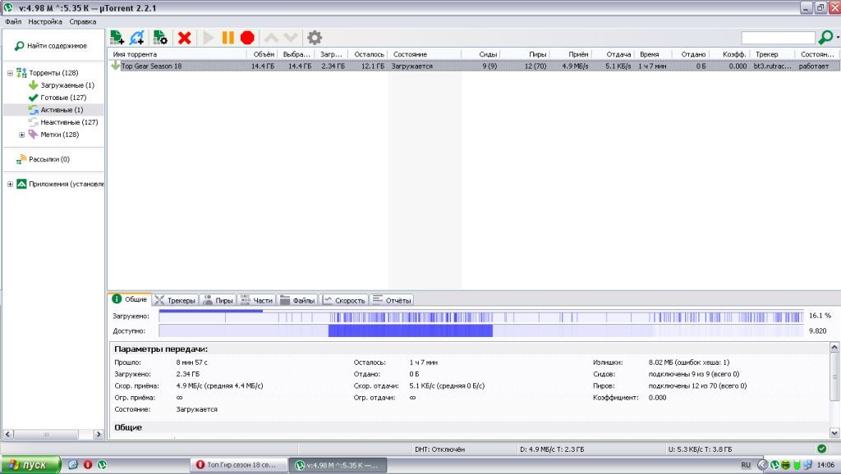This screenshot has height=474, width=841.
Task: Click Add Torrent from URL icon
Action: tap(137, 38)
